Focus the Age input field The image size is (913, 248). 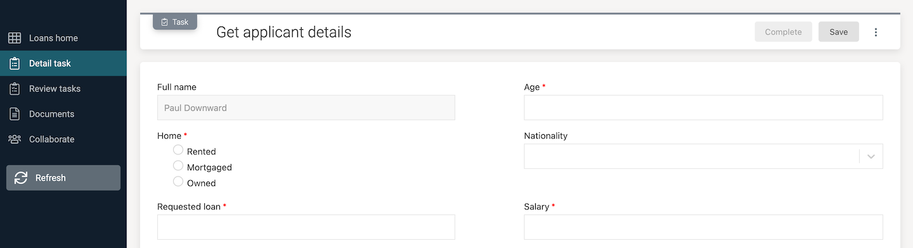click(703, 108)
